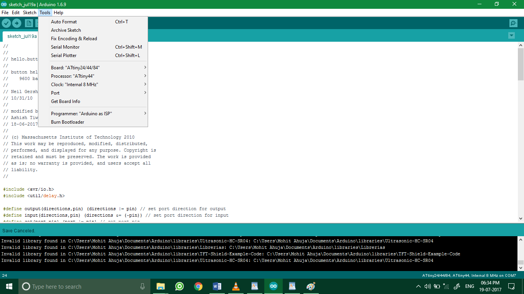Image resolution: width=524 pixels, height=294 pixels.
Task: Open the Action Center notifications icon
Action: click(x=511, y=286)
